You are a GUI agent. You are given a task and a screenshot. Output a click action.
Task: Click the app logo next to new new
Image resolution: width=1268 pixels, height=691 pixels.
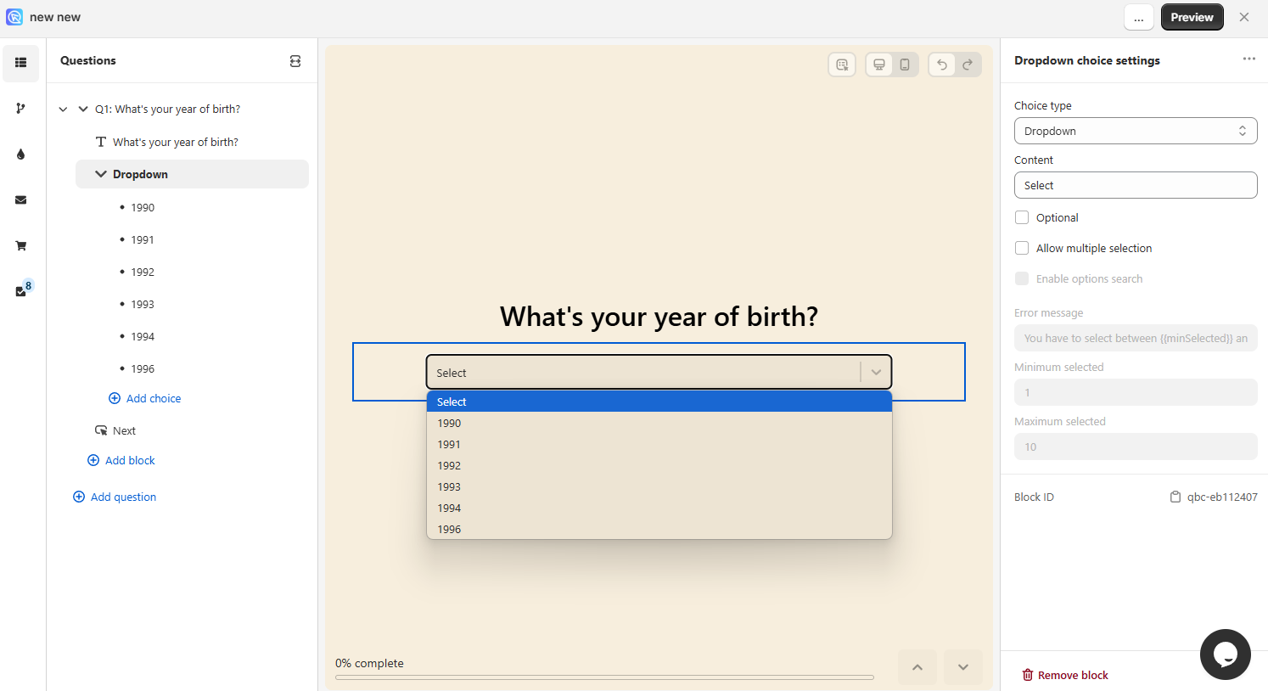[x=14, y=17]
